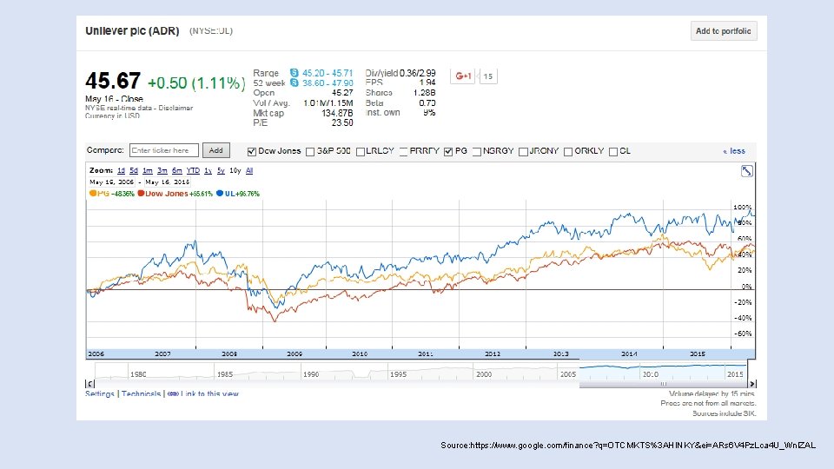Expand the chart to full screen icon
The height and width of the screenshot is (469, 834).
(x=747, y=171)
